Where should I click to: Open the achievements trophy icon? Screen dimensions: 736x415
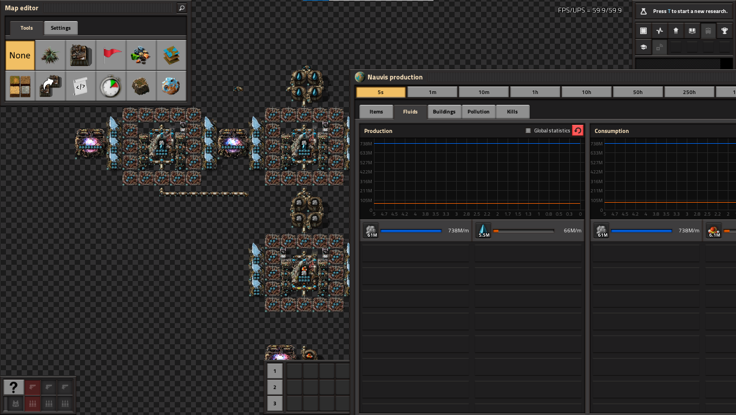coord(724,31)
